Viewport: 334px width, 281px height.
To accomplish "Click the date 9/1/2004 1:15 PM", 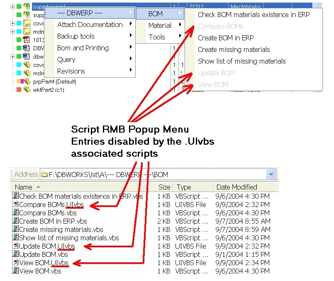I will (x=242, y=254).
